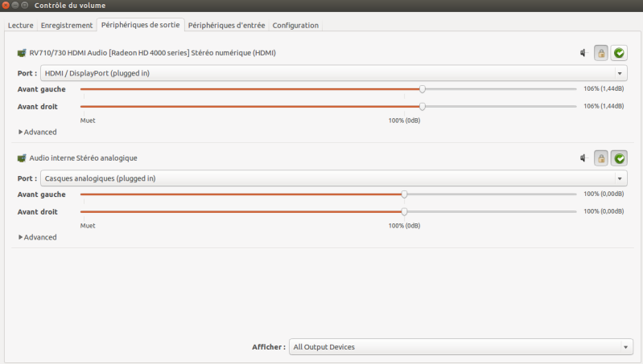Click the HDMI '106% (1,44dB)' Avant droit value
Image resolution: width=643 pixels, height=364 pixels.
pyautogui.click(x=604, y=106)
